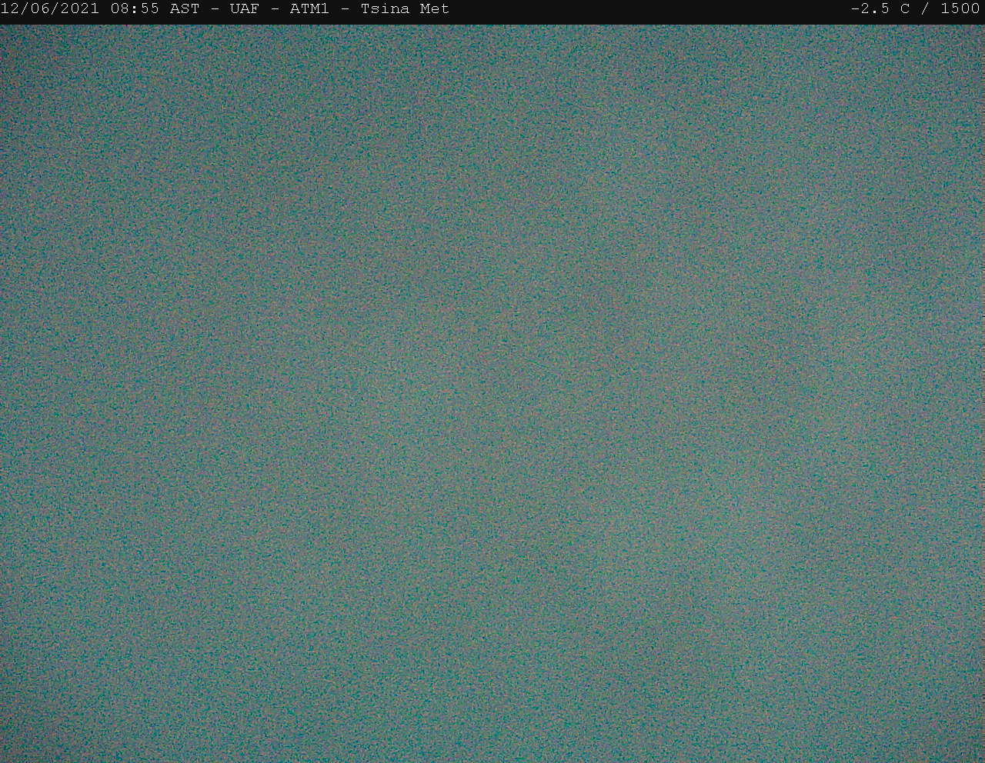Click the date 12/06/2021 in the overlay

pyautogui.click(x=50, y=9)
